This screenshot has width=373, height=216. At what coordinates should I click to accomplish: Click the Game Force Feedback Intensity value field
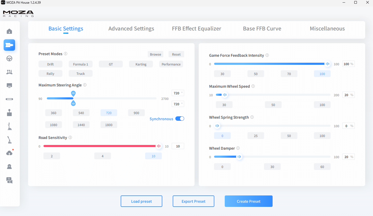tap(346, 64)
